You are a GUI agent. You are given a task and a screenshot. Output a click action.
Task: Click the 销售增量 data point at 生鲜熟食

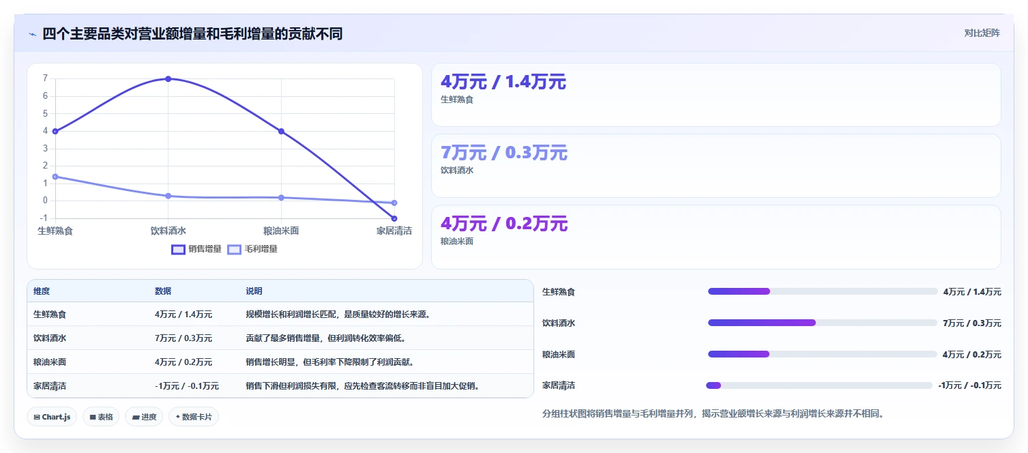55,131
